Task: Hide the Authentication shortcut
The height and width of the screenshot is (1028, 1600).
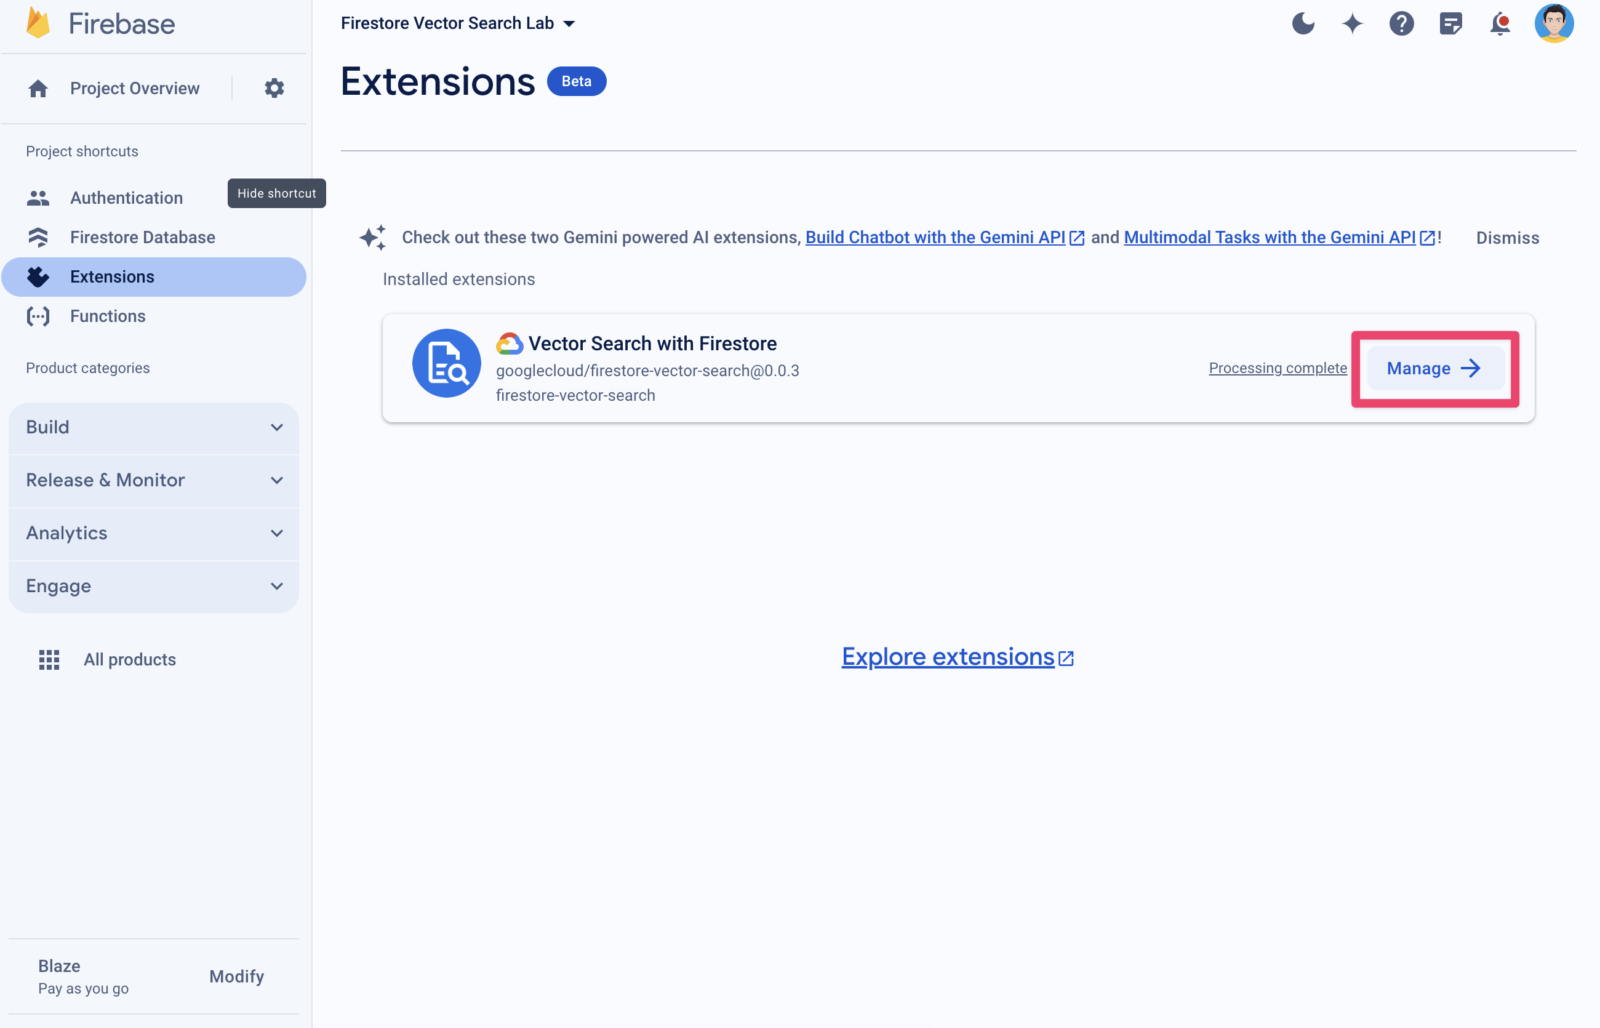Action: (x=276, y=194)
